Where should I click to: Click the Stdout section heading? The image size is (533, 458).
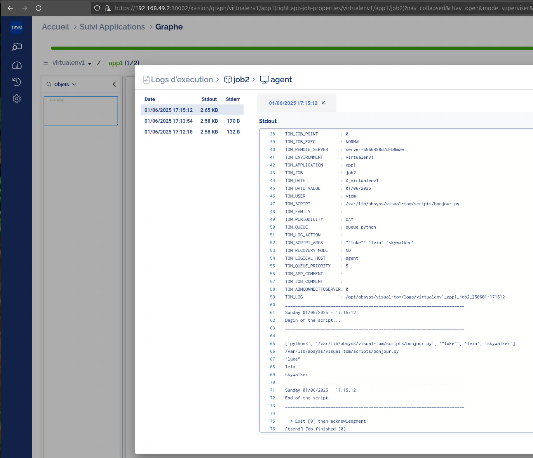click(268, 121)
